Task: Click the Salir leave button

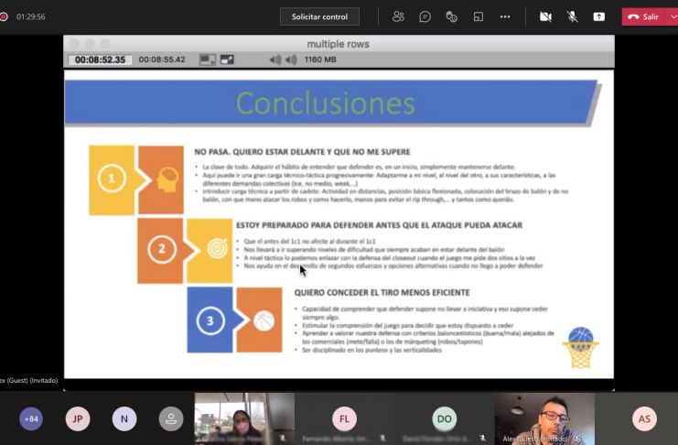Action: (643, 16)
